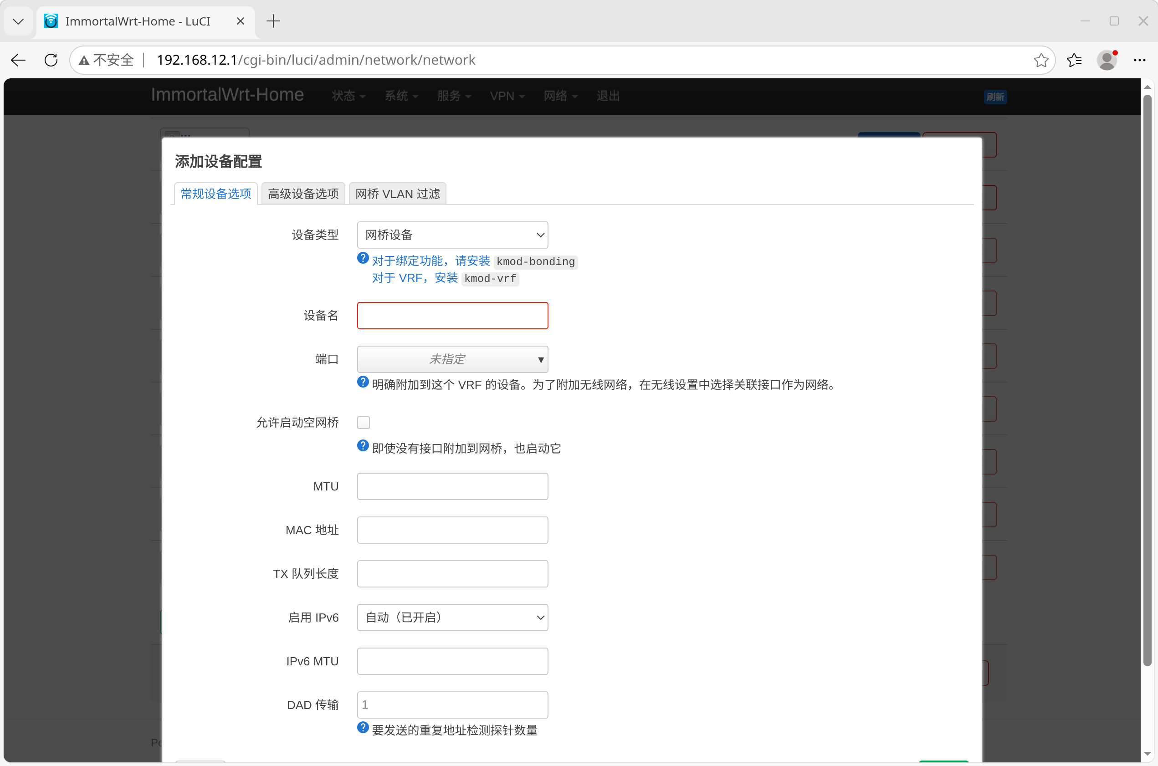Expand the ports unspecified dropdown
Viewport: 1158px width, 766px height.
(x=452, y=360)
